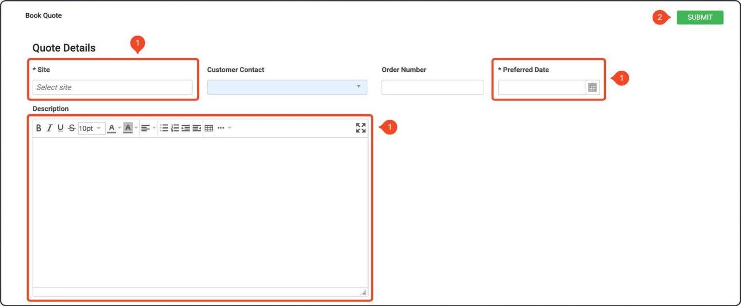The width and height of the screenshot is (741, 306).
Task: Click the SUBMIT button
Action: 700,17
